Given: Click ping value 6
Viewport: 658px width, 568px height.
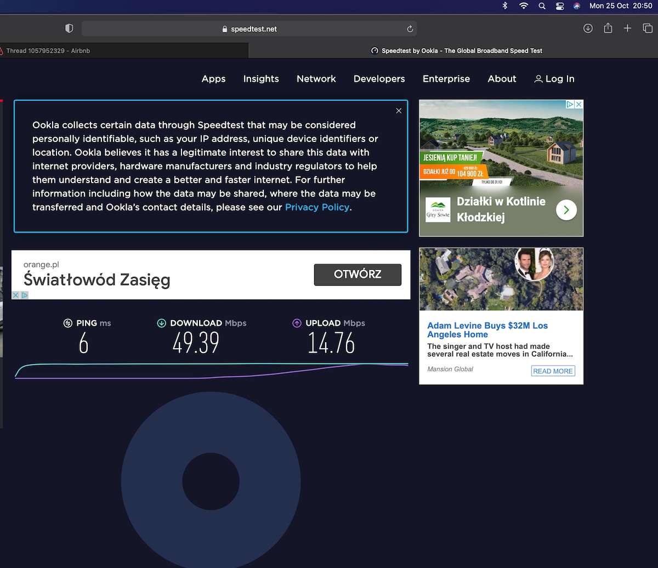Looking at the screenshot, I should click(83, 344).
